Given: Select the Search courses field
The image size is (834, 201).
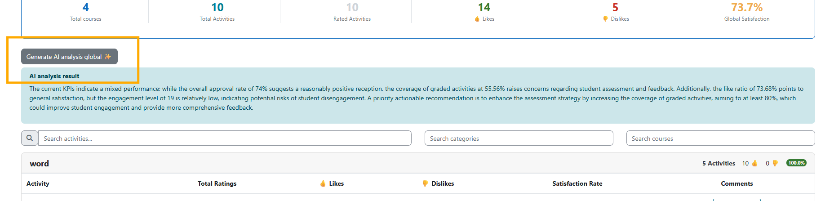Looking at the screenshot, I should (720, 138).
